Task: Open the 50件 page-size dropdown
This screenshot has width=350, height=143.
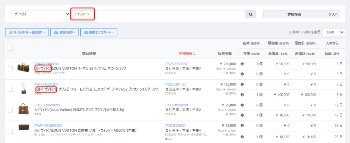Action: [x=334, y=32]
